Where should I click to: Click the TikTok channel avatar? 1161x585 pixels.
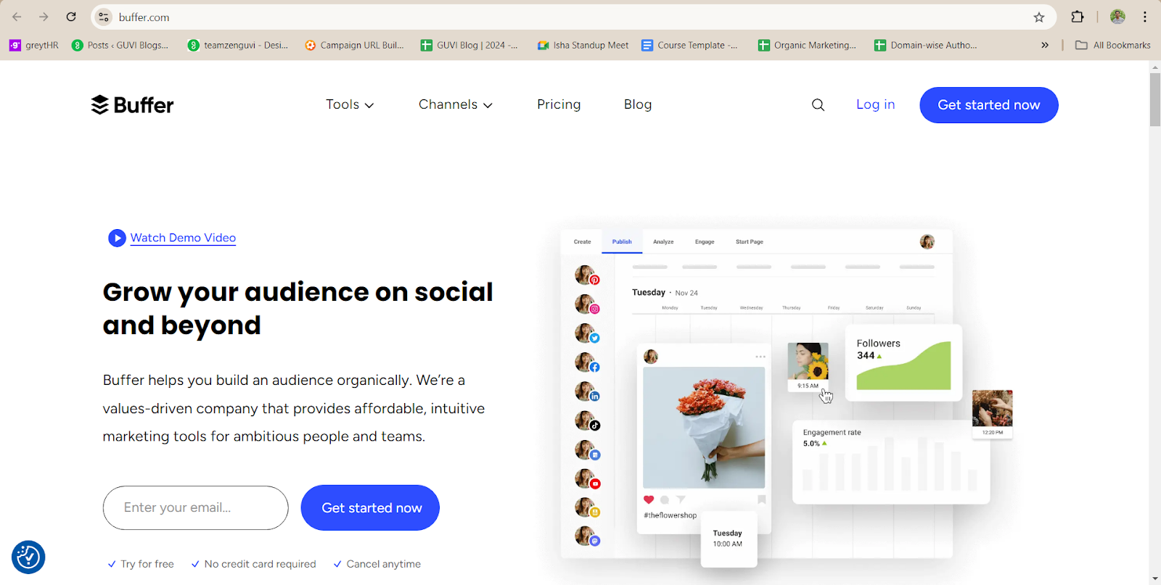(586, 421)
